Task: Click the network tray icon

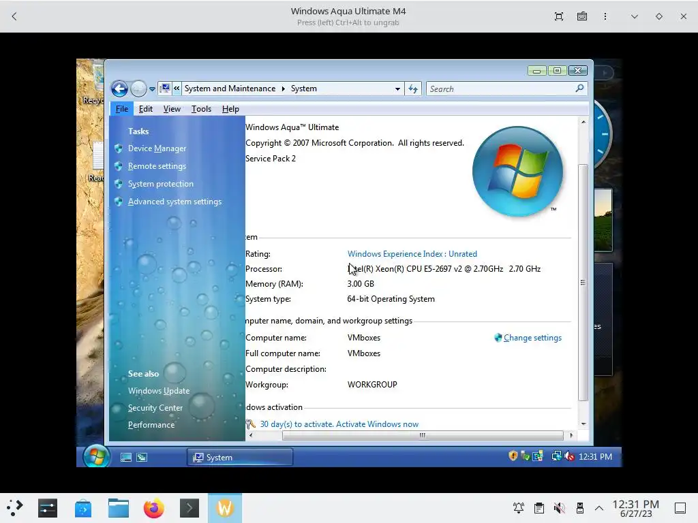Action: [556, 456]
